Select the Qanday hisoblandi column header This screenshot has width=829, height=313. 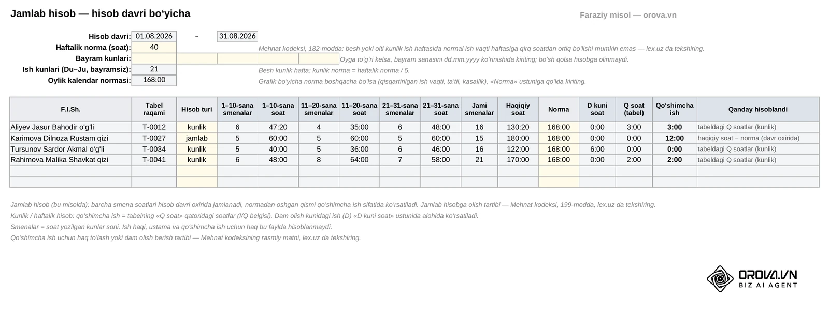tap(758, 109)
